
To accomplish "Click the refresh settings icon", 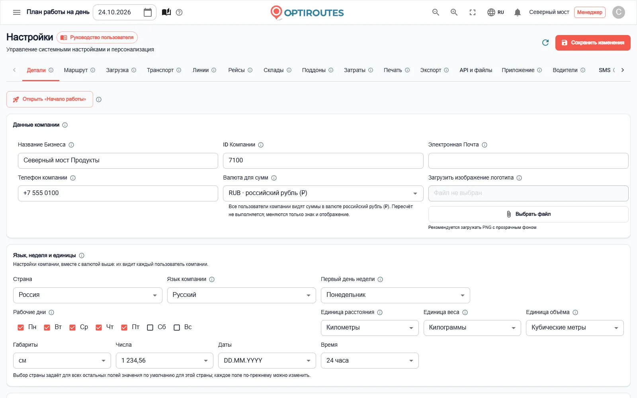I will pos(545,43).
